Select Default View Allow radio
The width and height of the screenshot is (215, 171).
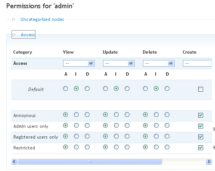[x=66, y=89]
